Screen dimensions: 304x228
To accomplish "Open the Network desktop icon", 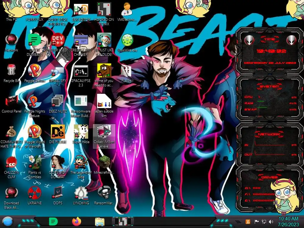I will pos(12,43).
